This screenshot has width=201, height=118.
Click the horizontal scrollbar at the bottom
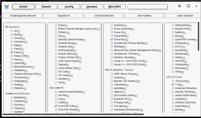point(73,114)
